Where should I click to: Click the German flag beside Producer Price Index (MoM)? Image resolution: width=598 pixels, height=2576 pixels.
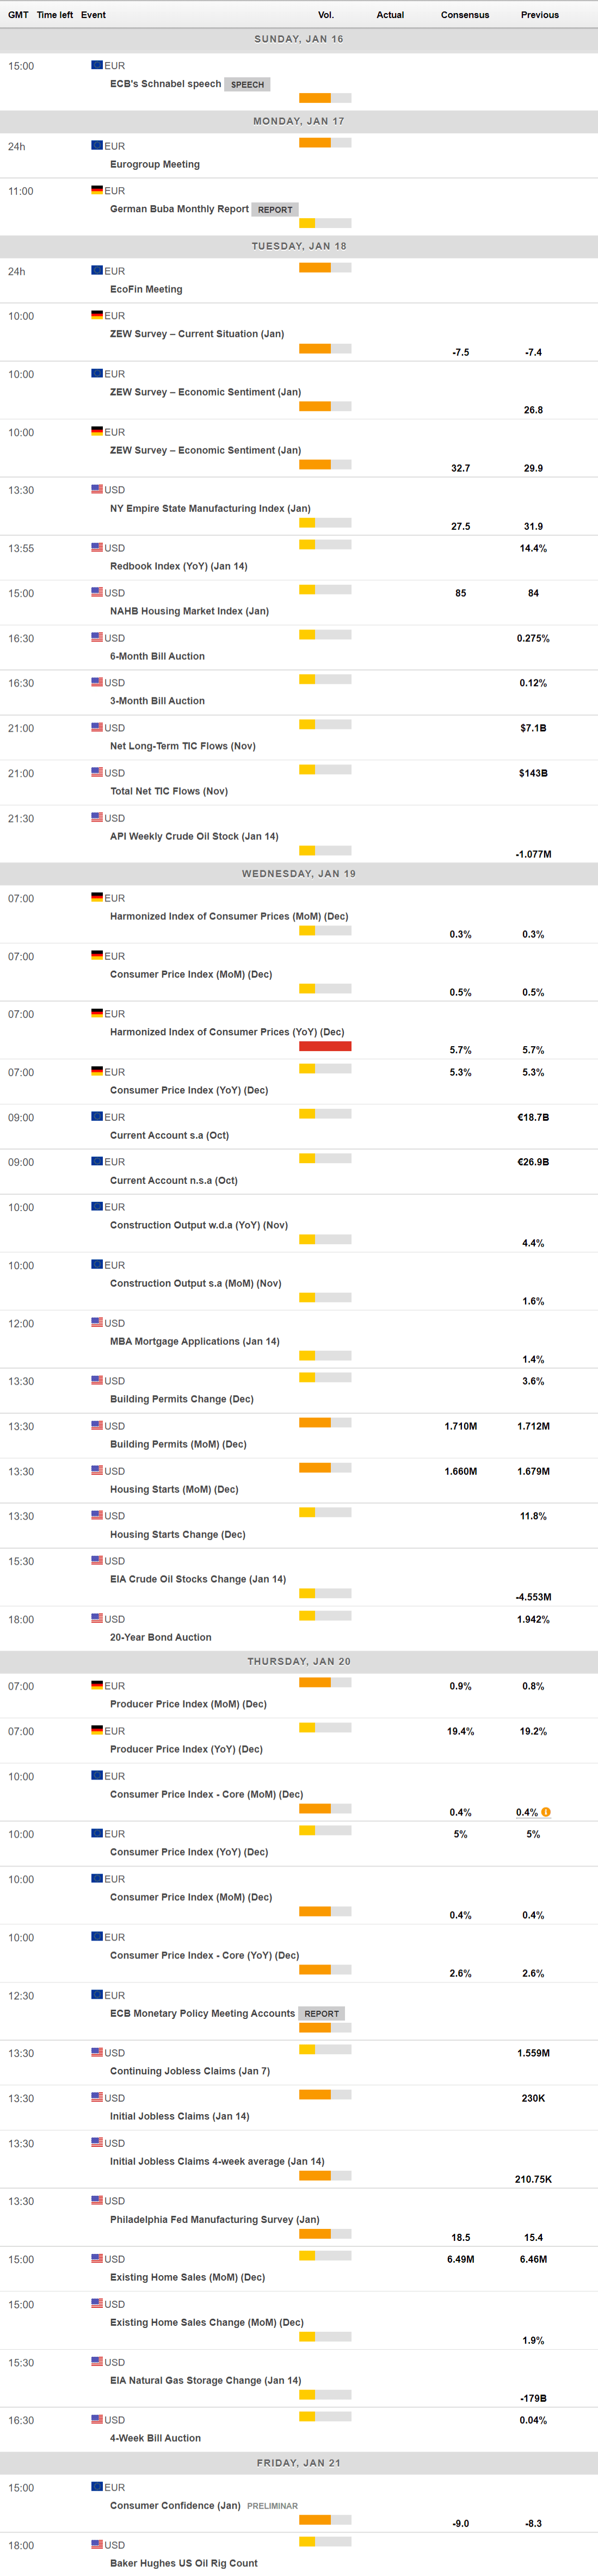tap(97, 1685)
